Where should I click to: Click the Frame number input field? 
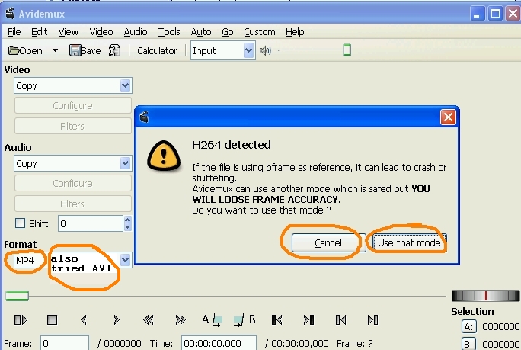(x=65, y=342)
